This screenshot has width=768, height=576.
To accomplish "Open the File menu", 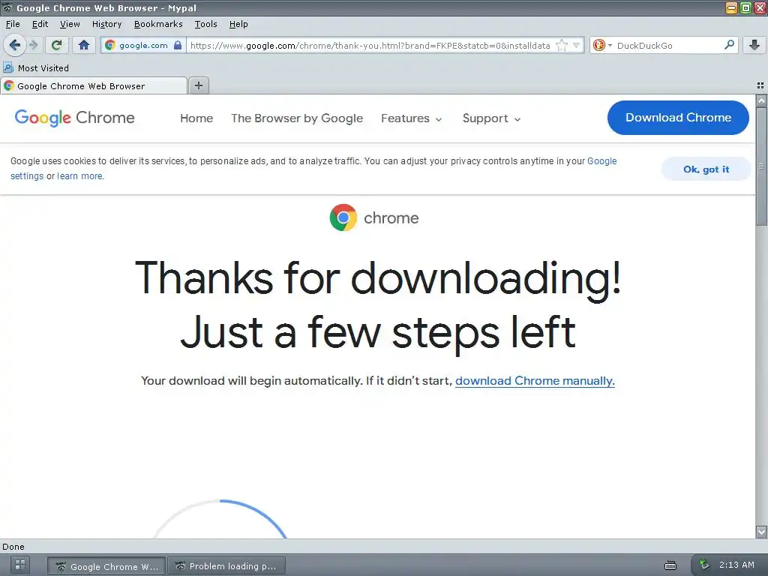I will (x=13, y=24).
